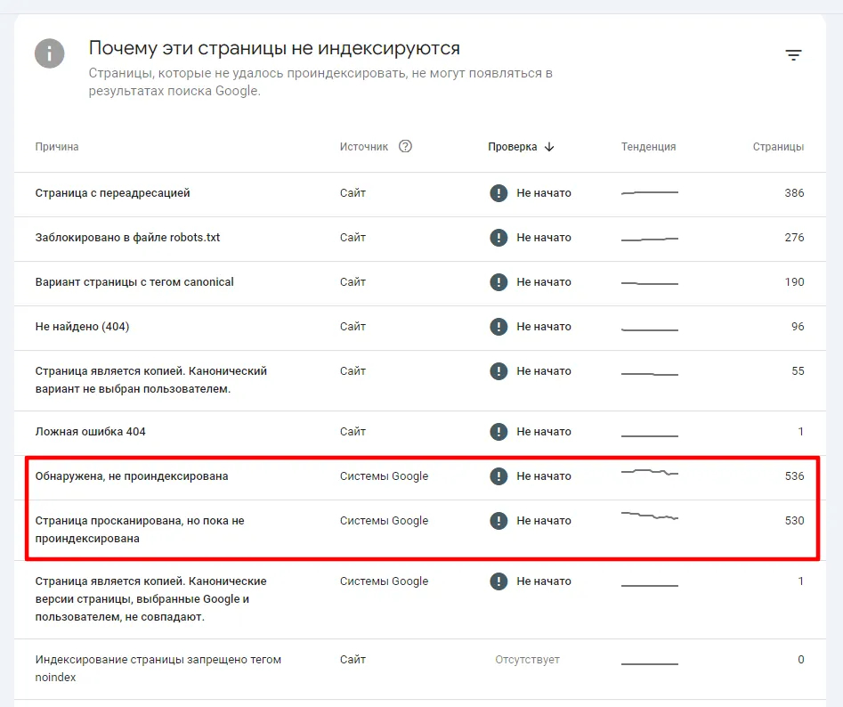Click the Причина column header
This screenshot has width=843, height=707.
click(x=57, y=147)
